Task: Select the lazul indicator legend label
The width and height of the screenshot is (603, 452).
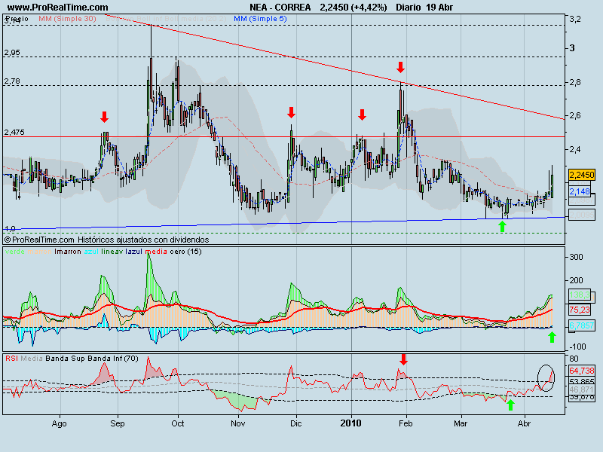Action: click(x=134, y=252)
